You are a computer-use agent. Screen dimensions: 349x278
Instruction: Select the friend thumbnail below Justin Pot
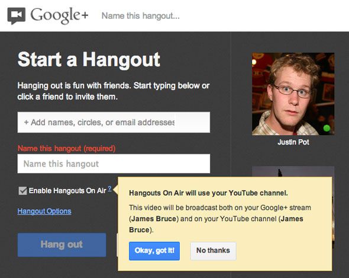click(x=293, y=171)
